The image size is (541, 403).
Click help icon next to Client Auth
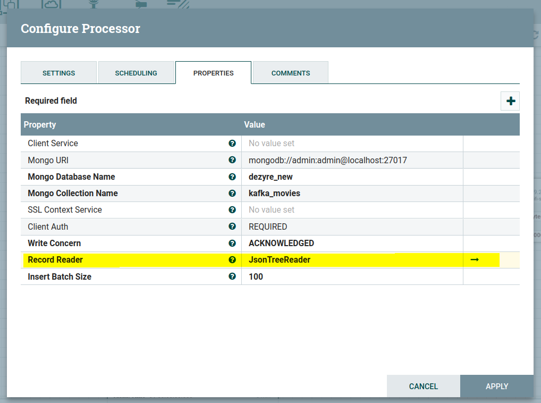232,226
